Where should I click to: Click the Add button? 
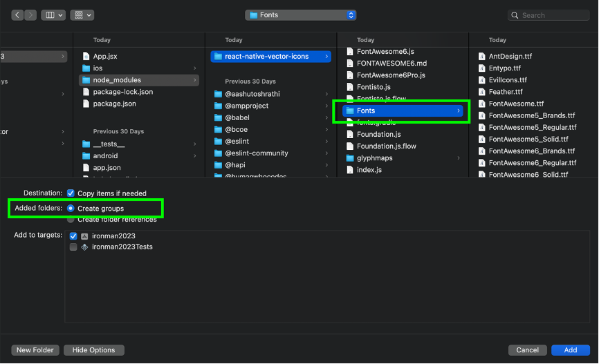click(x=571, y=350)
